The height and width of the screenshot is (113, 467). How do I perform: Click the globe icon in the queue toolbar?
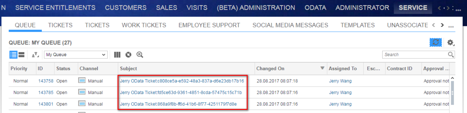click(128, 55)
